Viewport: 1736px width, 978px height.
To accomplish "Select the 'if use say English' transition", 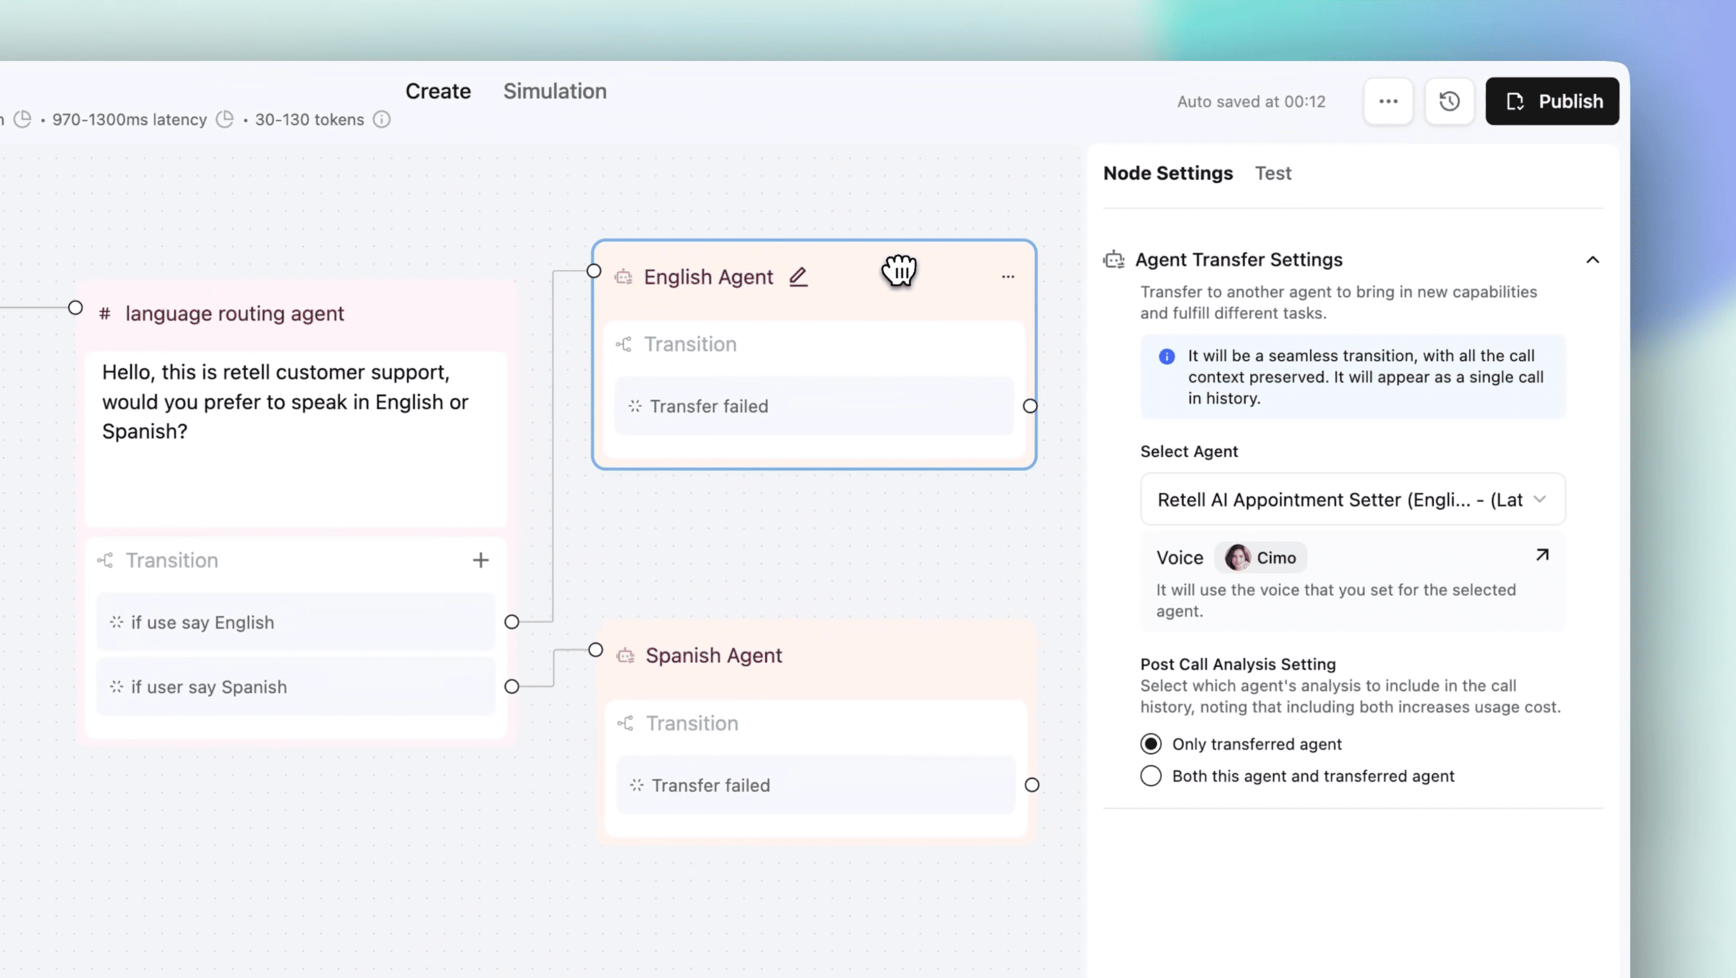I will click(296, 622).
